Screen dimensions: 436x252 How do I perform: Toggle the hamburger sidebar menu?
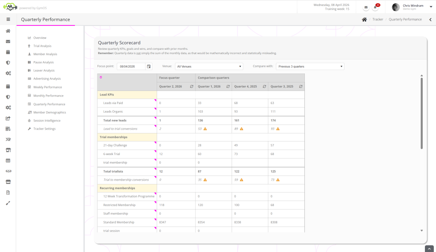coord(8,19)
